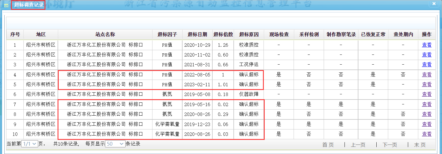This screenshot has height=154, width=442.
Task: Click 共10条记录 total count text
Action: [66, 144]
